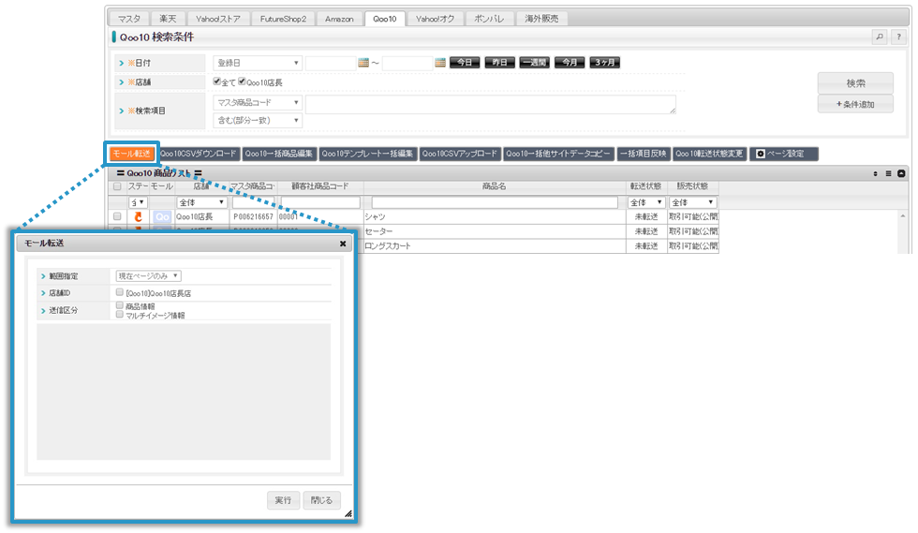This screenshot has height=533, width=918.
Task: Check 商品情報 in the transfer dialog
Action: tap(120, 305)
